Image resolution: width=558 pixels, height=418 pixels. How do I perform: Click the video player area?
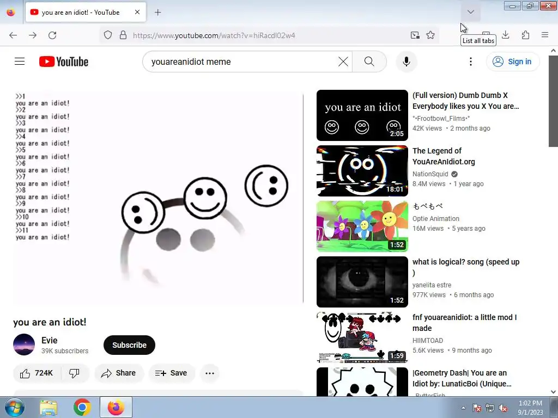158,198
